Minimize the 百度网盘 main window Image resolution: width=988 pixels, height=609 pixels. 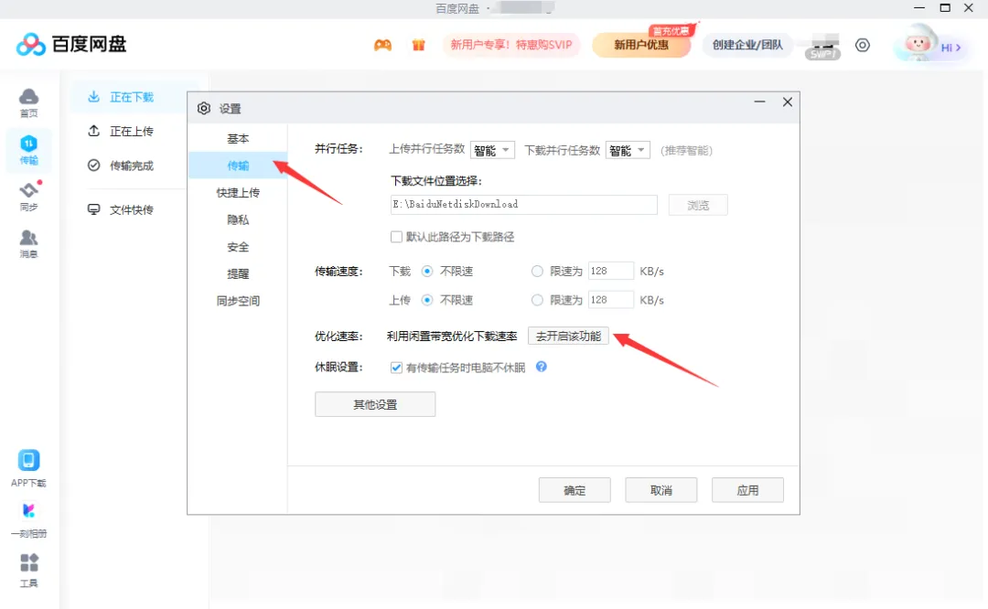(919, 8)
